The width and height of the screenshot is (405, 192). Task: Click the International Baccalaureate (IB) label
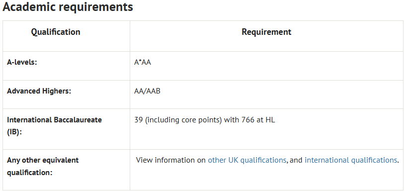[54, 126]
